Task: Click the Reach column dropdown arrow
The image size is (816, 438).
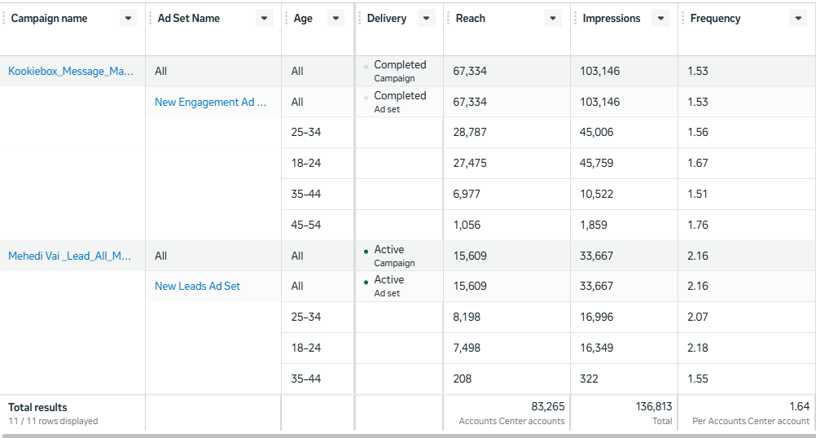Action: 553,19
